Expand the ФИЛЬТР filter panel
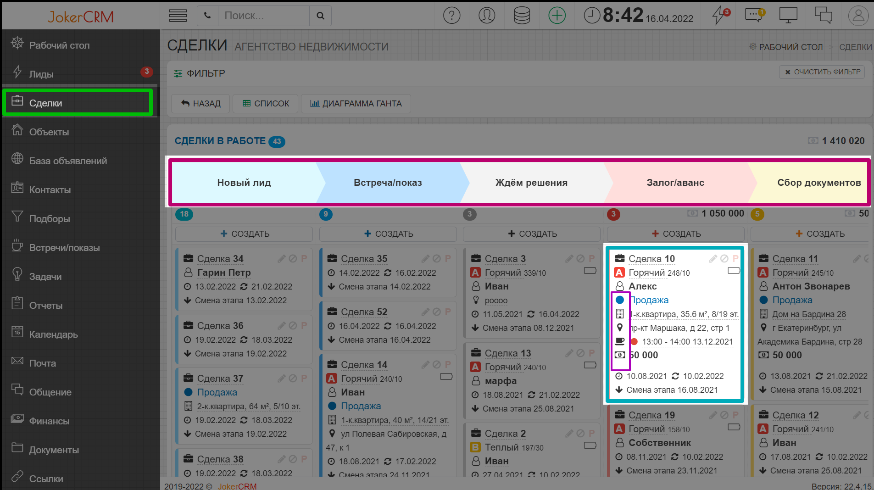 (x=200, y=73)
